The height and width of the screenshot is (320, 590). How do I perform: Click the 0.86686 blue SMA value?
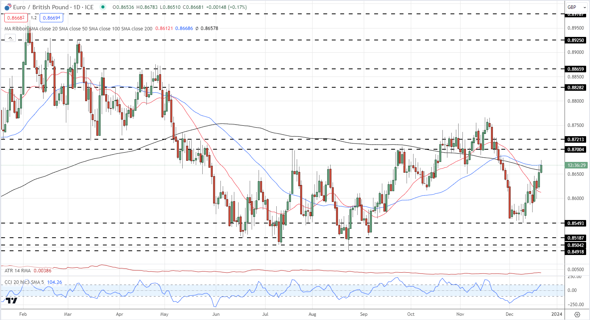point(184,28)
